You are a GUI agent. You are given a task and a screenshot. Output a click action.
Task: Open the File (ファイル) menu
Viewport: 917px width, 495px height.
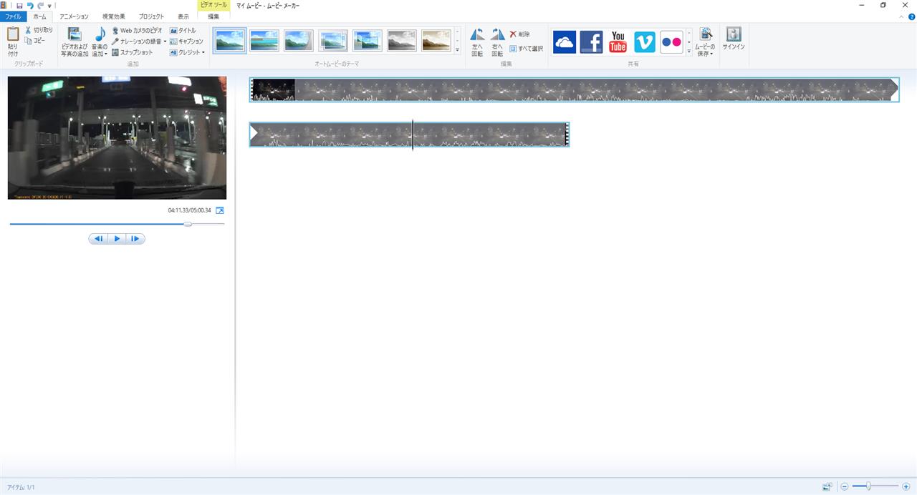click(x=14, y=16)
